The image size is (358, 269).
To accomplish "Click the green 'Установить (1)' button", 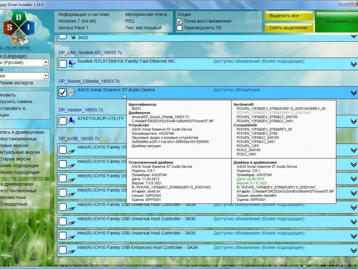I will tap(336, 22).
